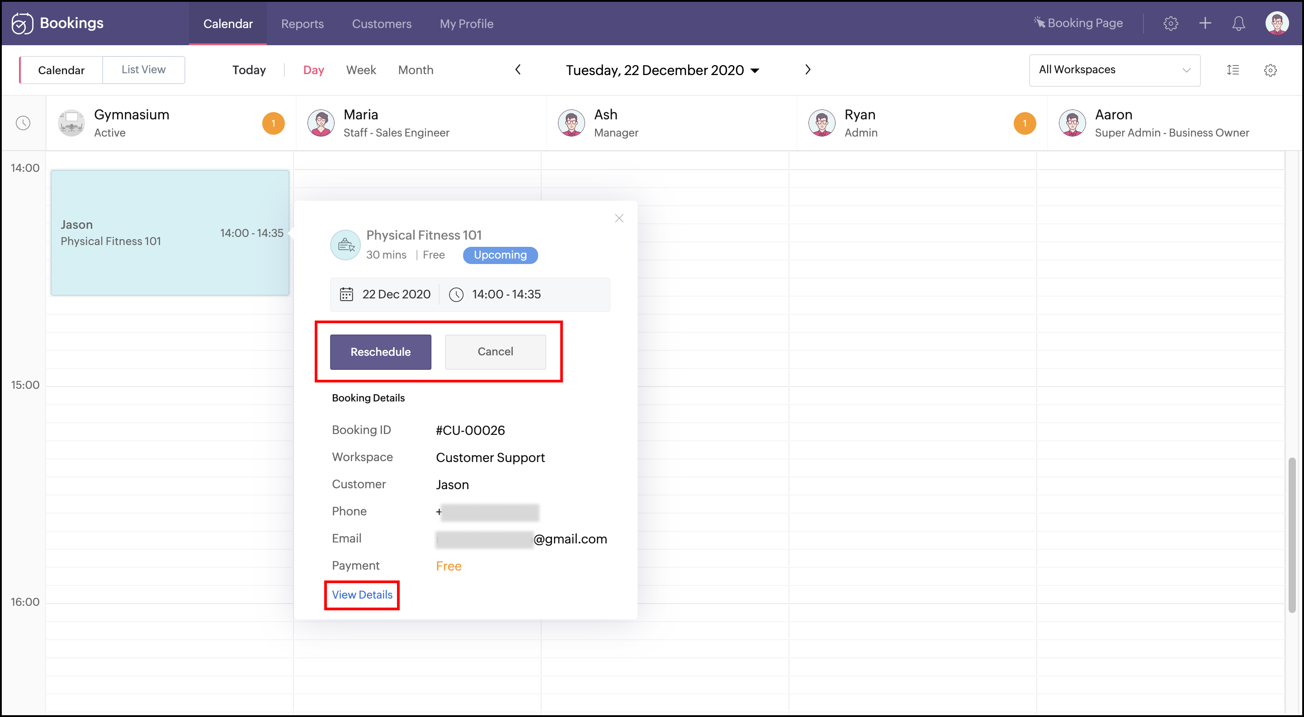Go to next day using right chevron
Image resolution: width=1304 pixels, height=717 pixels.
coord(808,69)
